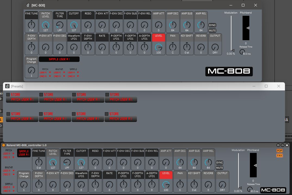The height and width of the screenshot is (195, 292).
Task: Click the FILTER TYPE knob in the floating MC-808 window
Action: [x=59, y=25]
